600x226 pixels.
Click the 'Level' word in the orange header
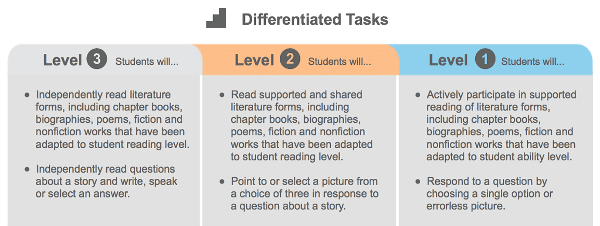[254, 60]
